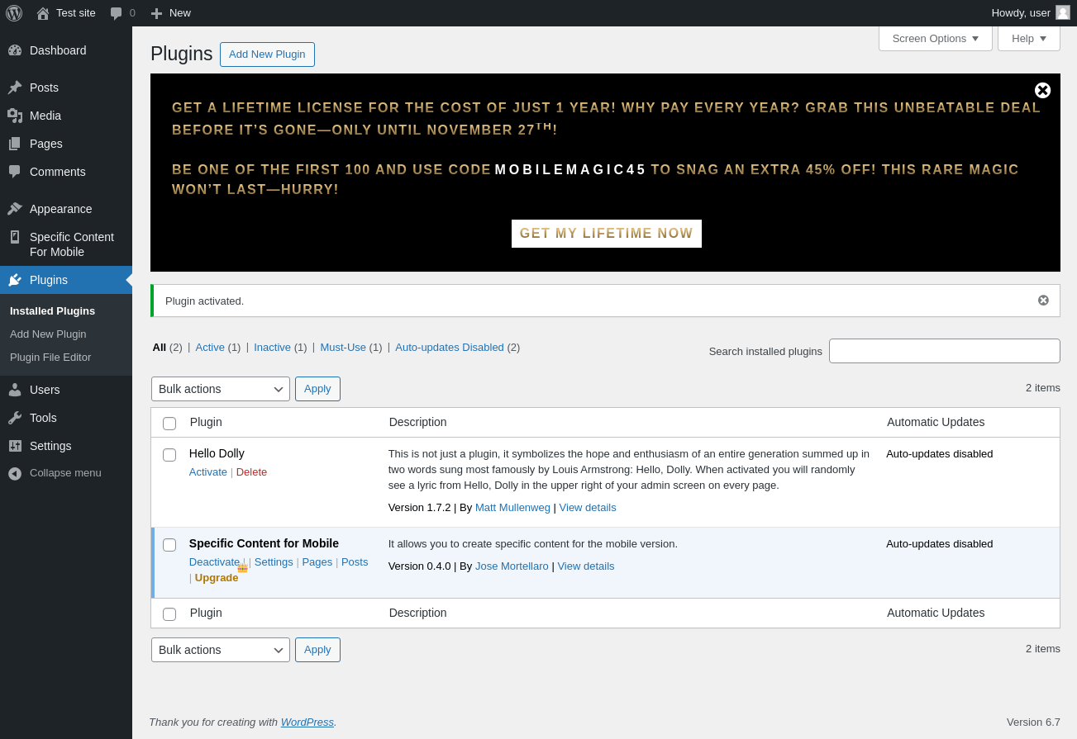Open Add New Plugin submenu item
Screen dimensions: 1077x739
pyautogui.click(x=48, y=334)
